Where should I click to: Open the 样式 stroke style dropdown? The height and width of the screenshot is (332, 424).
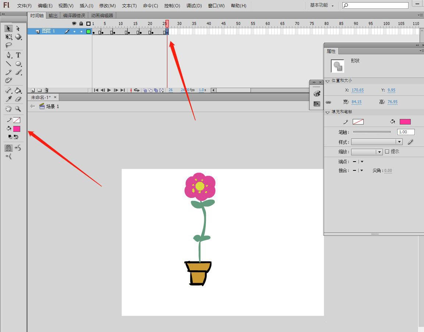pos(377,142)
